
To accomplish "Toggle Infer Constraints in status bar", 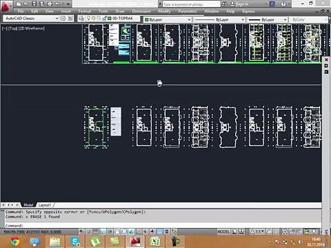I will 81,231.
